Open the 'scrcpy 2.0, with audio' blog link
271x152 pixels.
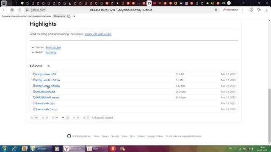(98, 34)
